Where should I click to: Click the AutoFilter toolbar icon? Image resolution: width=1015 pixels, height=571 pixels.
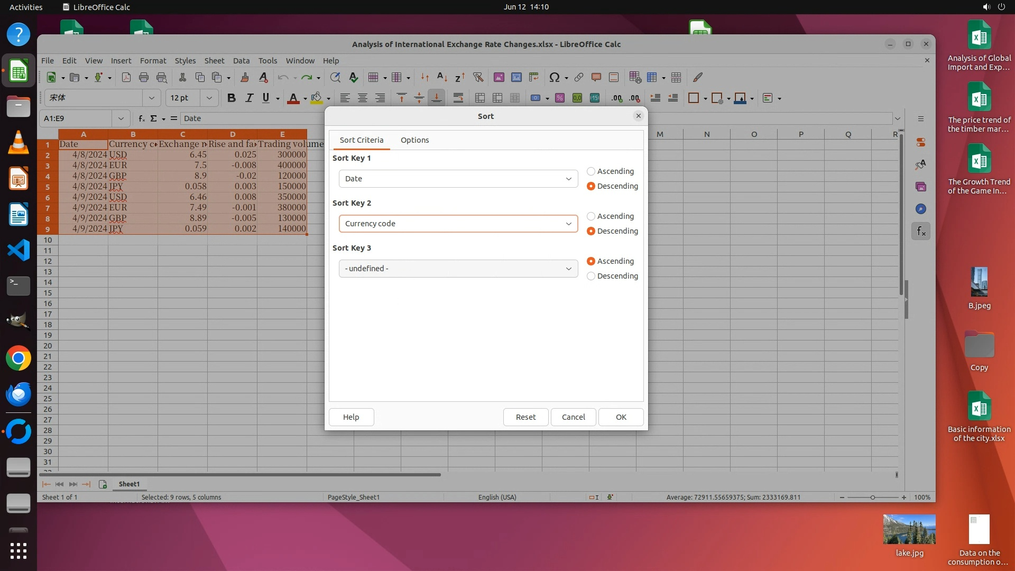(x=478, y=77)
